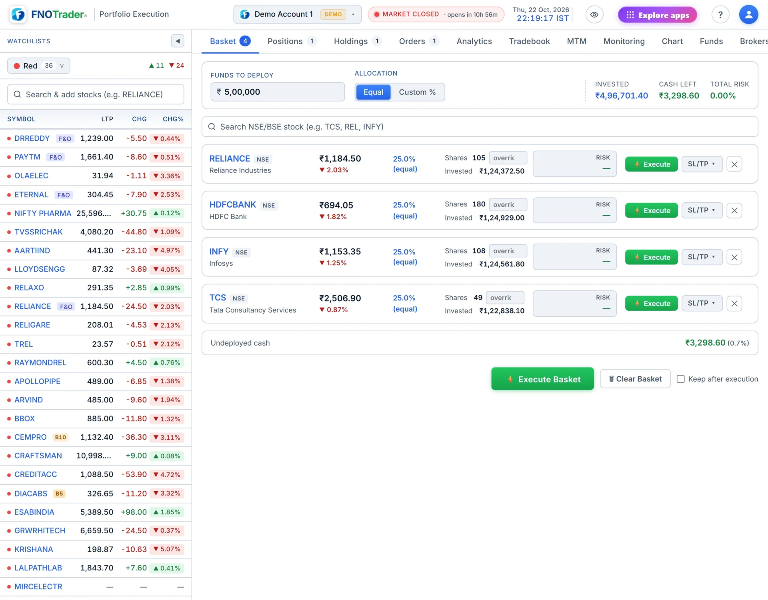Viewport: 768px width, 600px height.
Task: Click search icon in NSE/BSE stock search
Action: [212, 127]
